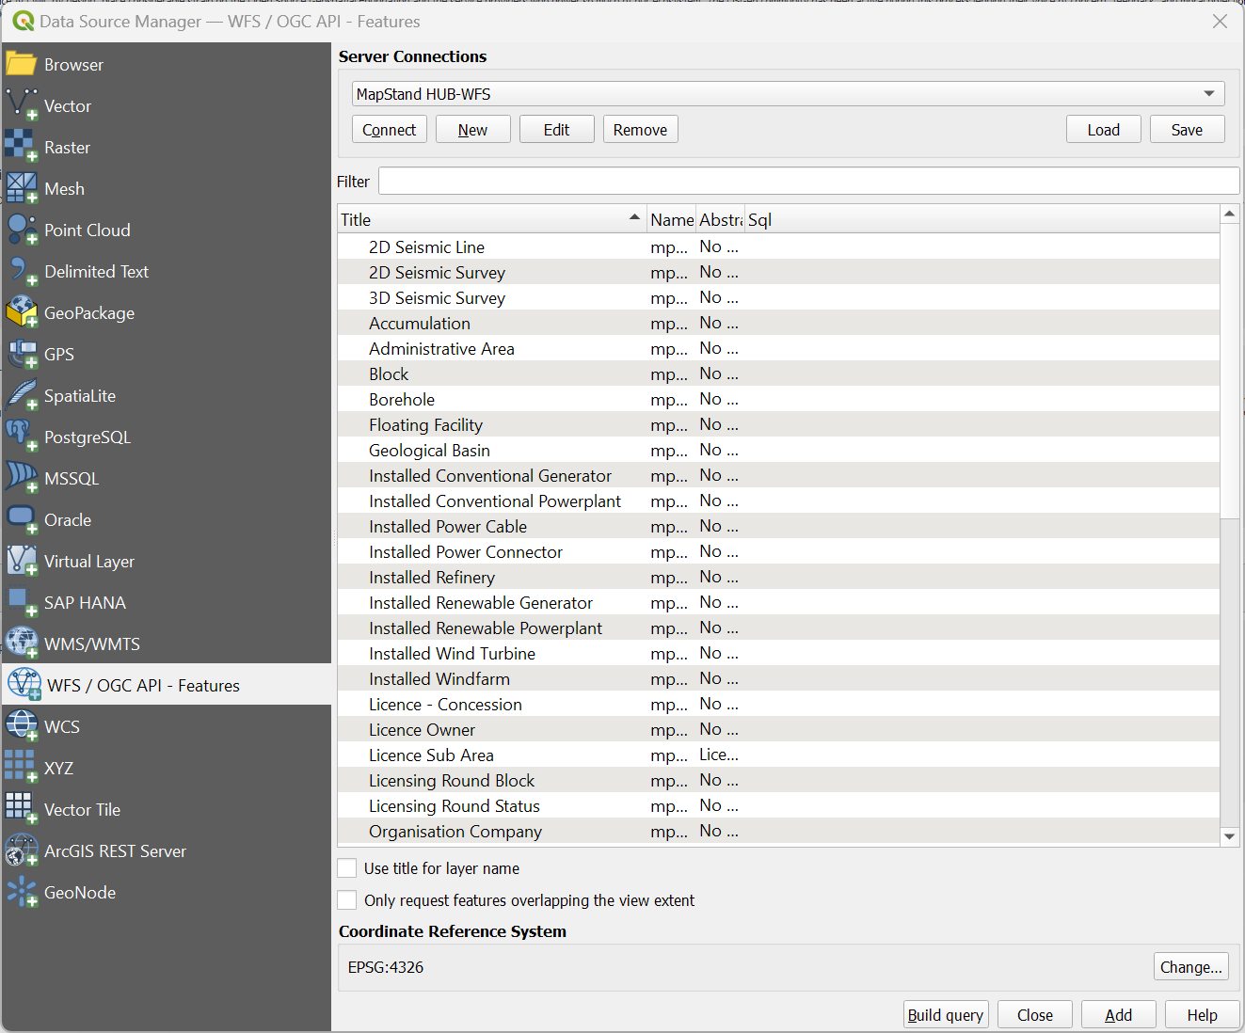Open the WMS/WMTS globe icon

click(x=22, y=644)
